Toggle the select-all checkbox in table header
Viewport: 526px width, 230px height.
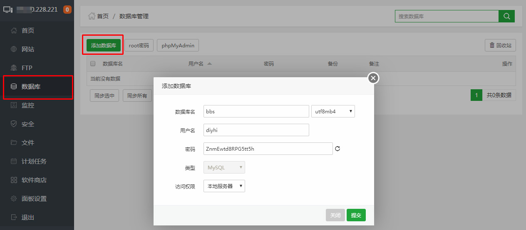click(93, 64)
